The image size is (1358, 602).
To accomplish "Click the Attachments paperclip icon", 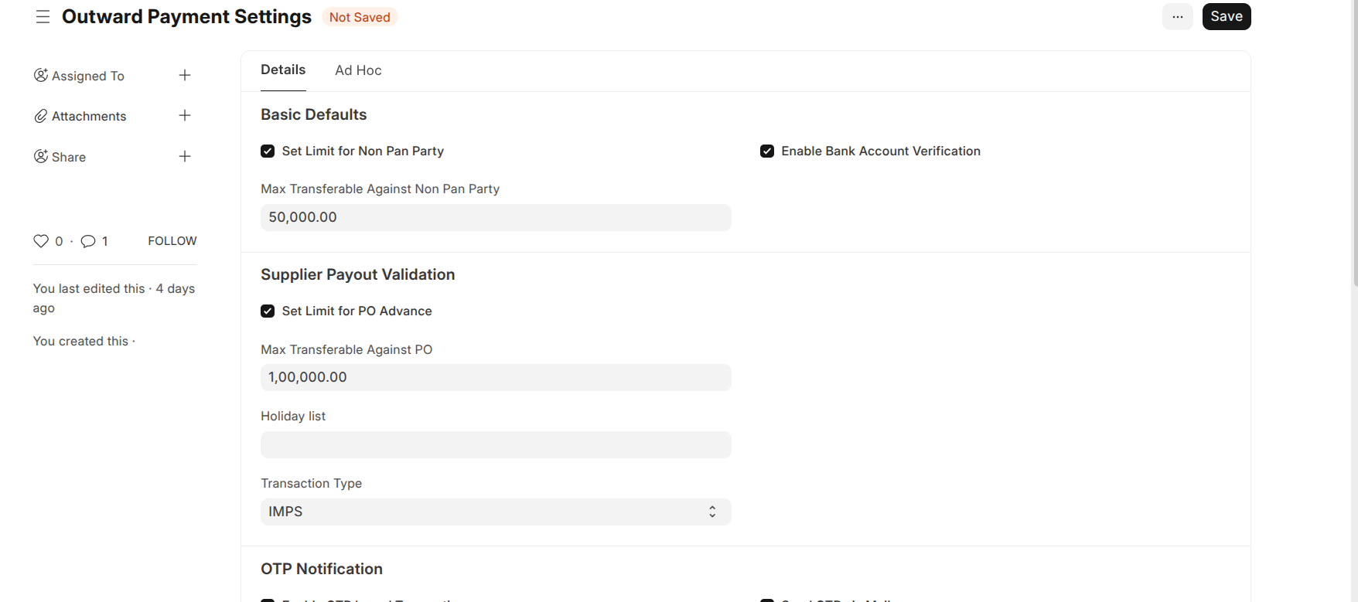I will (x=41, y=116).
